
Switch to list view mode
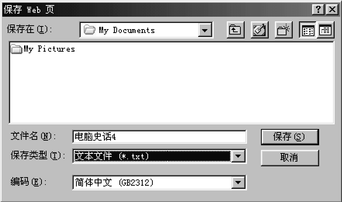click(308, 30)
